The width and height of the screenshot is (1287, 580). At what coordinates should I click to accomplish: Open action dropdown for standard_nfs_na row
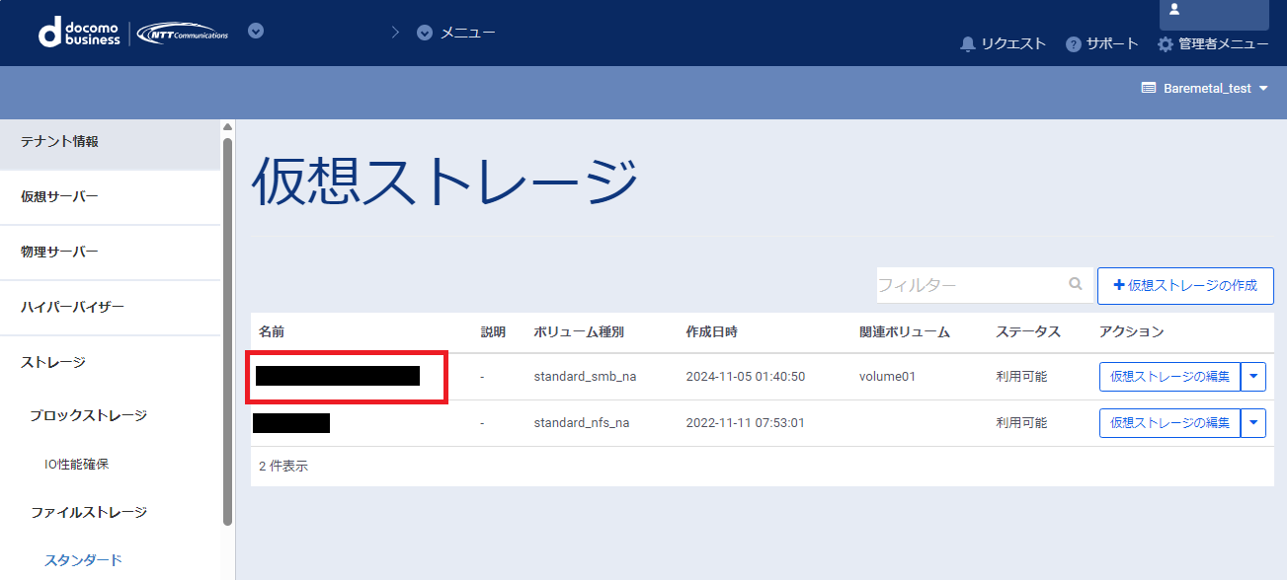(x=1253, y=423)
